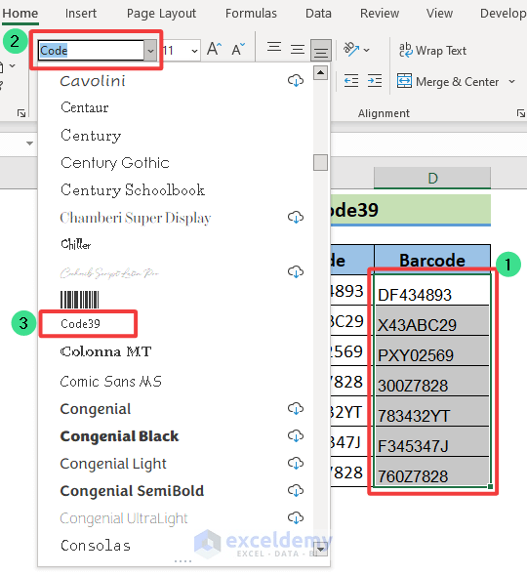Open the Name Box dropdown arrow

tap(29, 143)
